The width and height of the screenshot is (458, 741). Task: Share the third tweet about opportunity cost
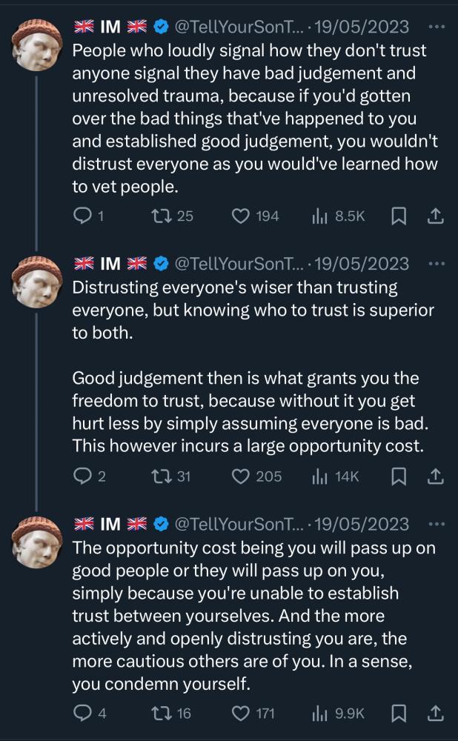pyautogui.click(x=436, y=713)
